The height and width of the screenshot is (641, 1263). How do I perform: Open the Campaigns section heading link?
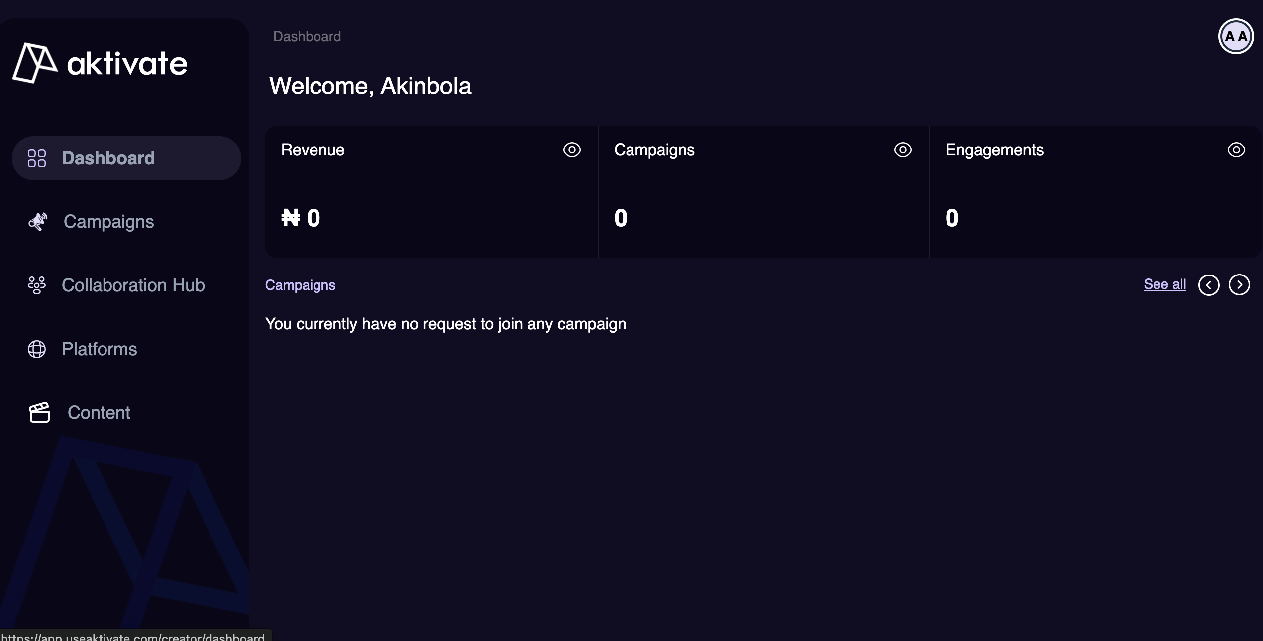click(x=300, y=285)
